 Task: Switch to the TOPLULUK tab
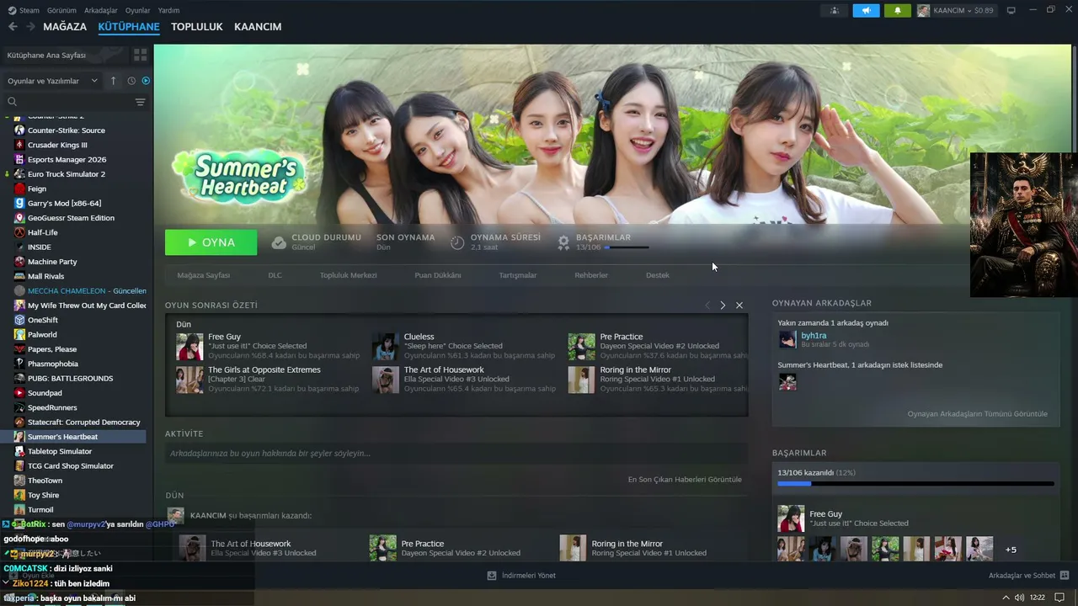(197, 27)
